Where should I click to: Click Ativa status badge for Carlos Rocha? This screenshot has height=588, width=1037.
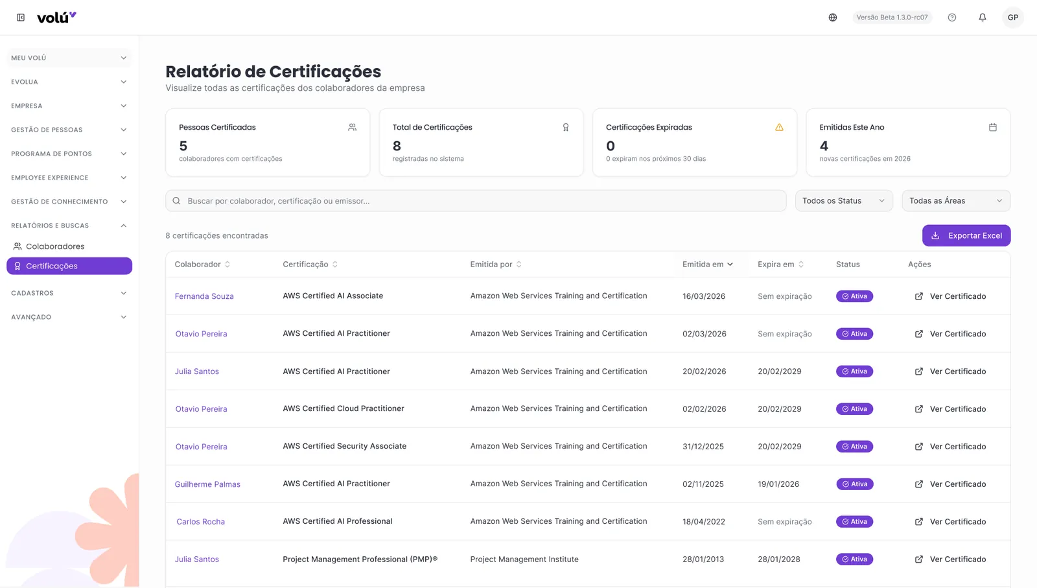point(854,522)
